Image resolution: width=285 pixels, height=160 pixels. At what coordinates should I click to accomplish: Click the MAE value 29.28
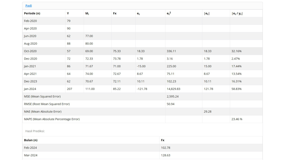pos(208,111)
